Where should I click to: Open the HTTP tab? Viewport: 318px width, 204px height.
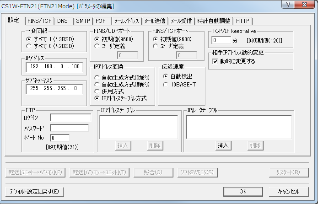[x=243, y=21]
